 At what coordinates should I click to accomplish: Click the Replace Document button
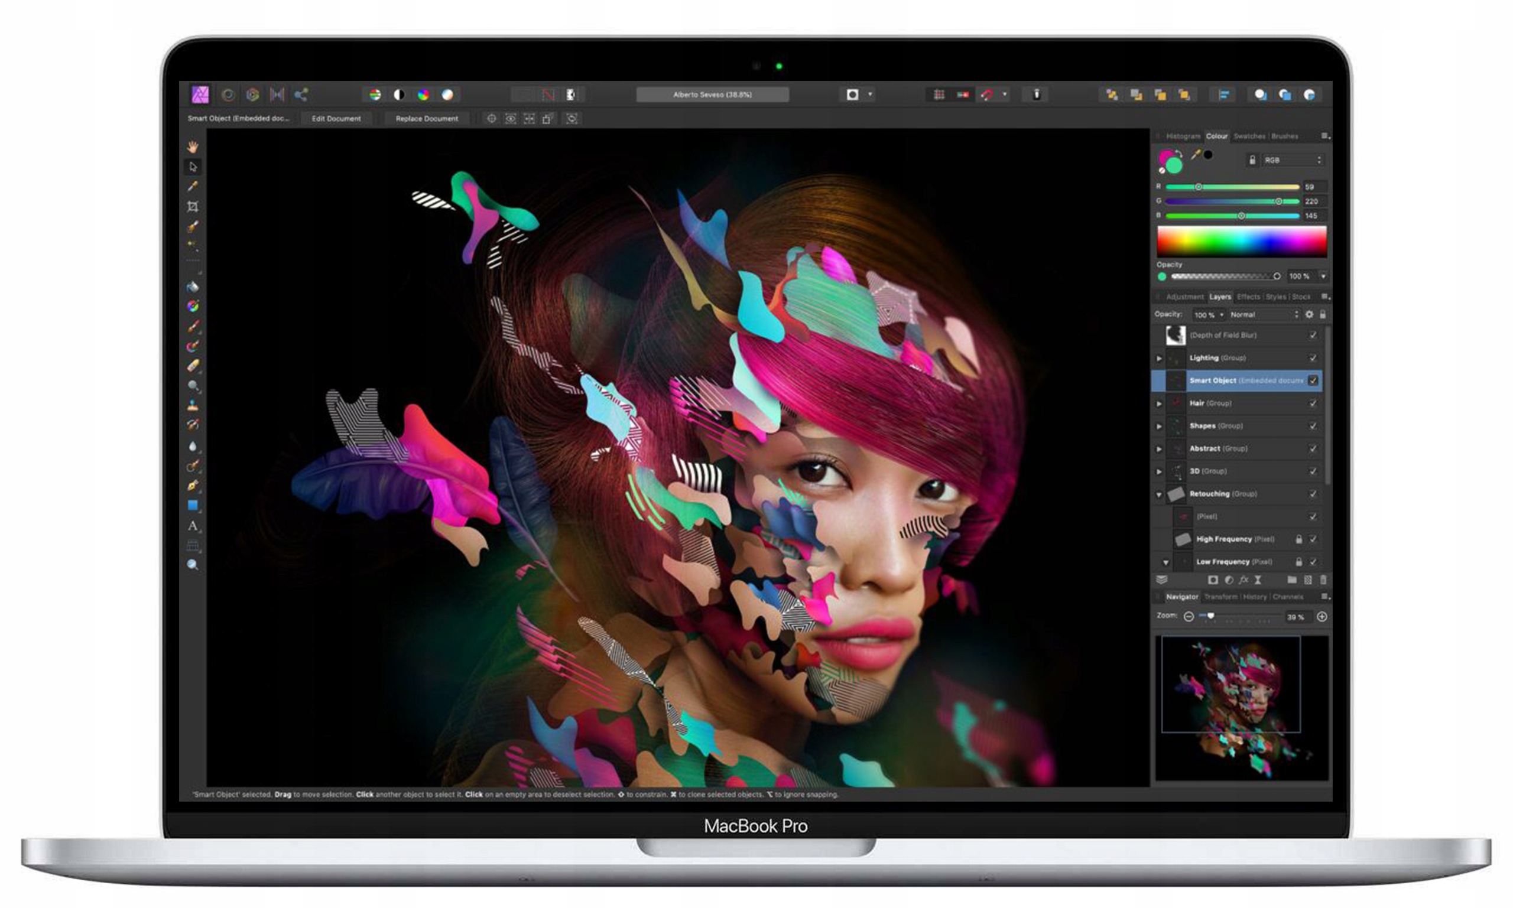427,119
